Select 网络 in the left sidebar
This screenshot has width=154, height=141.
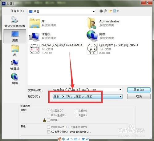pyautogui.click(x=15, y=79)
